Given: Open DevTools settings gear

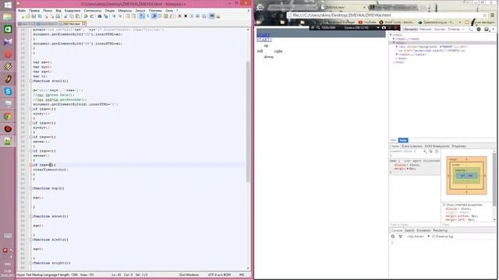Looking at the screenshot, I should (479, 30).
